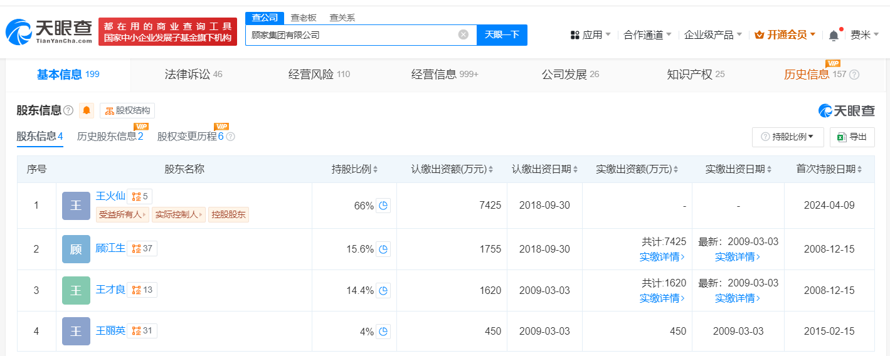The width and height of the screenshot is (890, 356).
Task: Open the 开通会员 membership dropdown
Action: pos(785,35)
